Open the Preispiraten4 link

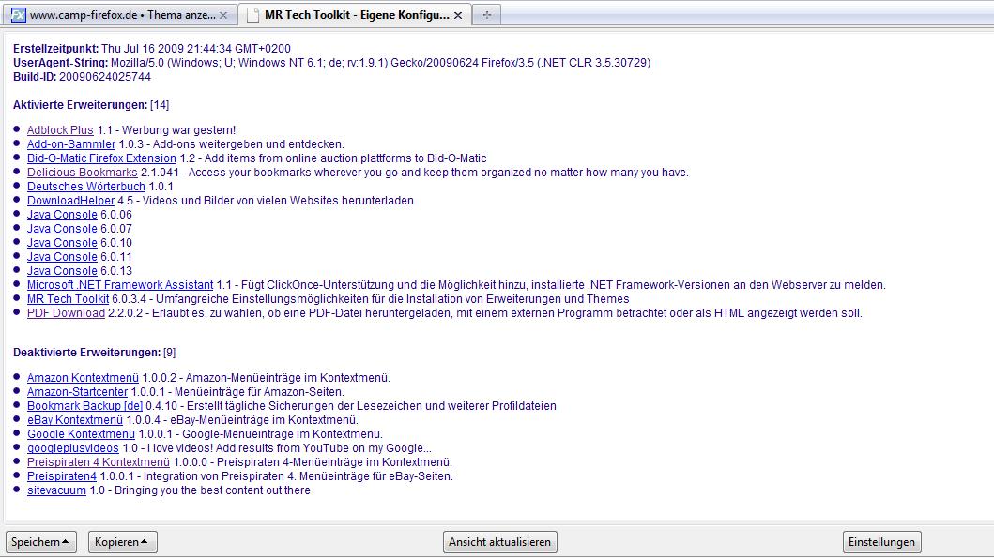(x=62, y=476)
